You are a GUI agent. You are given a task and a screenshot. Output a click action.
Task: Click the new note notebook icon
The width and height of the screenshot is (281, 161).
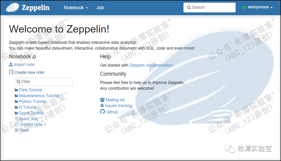[11, 72]
